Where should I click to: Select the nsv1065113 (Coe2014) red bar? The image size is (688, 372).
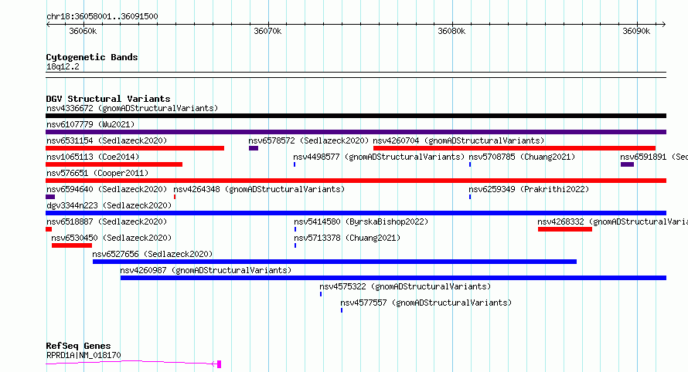(114, 164)
